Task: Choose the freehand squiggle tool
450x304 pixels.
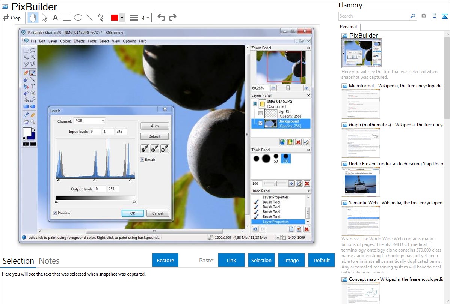Action: pyautogui.click(x=101, y=18)
